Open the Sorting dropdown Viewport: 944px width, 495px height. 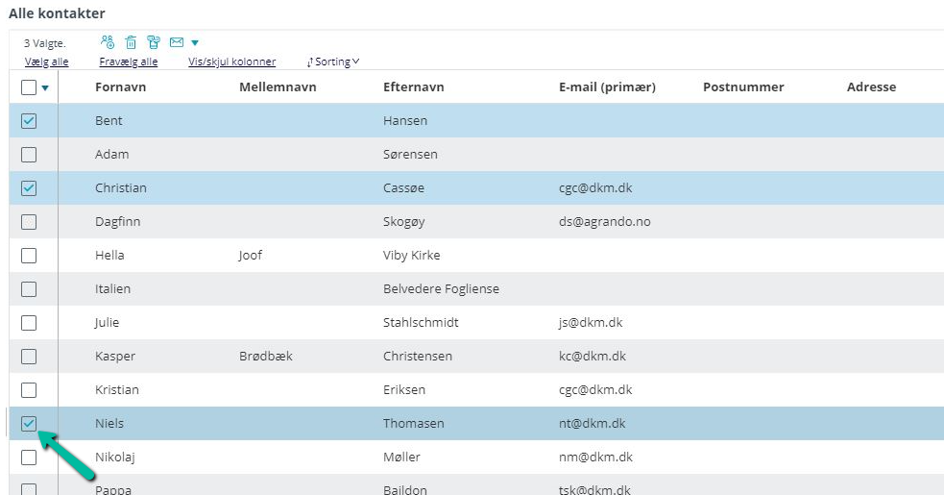pyautogui.click(x=333, y=62)
